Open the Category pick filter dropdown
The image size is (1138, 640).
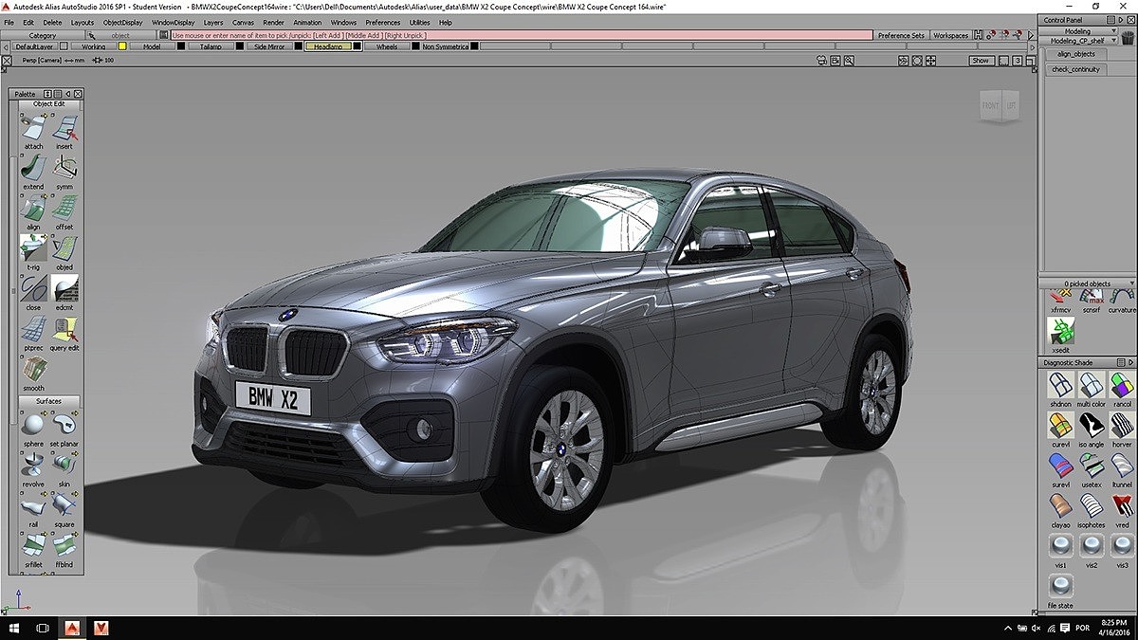click(x=43, y=35)
